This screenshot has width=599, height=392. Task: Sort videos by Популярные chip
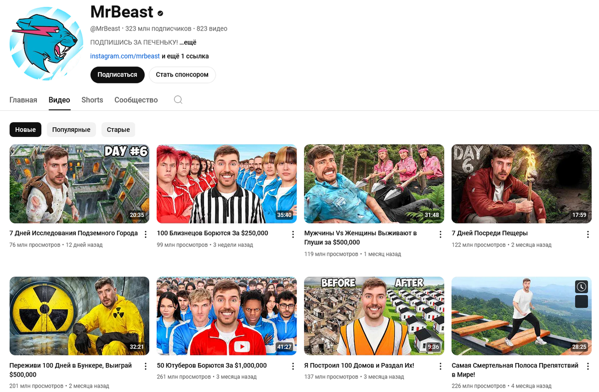pyautogui.click(x=71, y=129)
